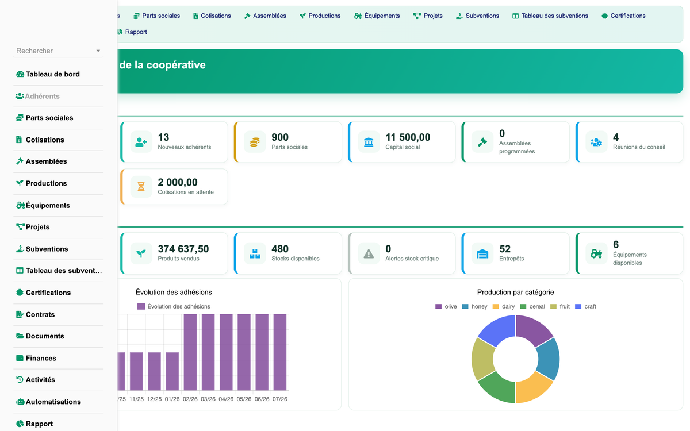Click the tractor icon beside sidebar Équipements
This screenshot has width=690, height=431.
tap(20, 205)
